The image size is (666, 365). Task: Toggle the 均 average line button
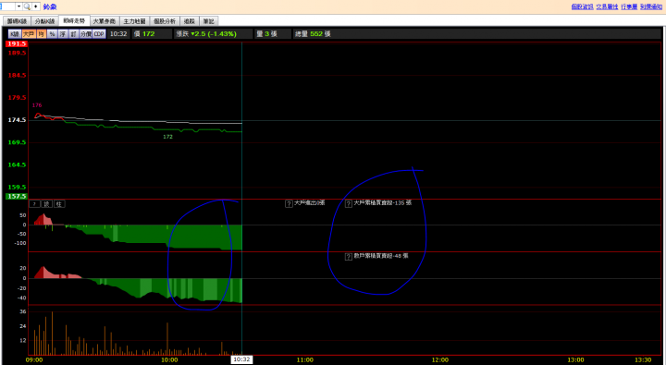pyautogui.click(x=42, y=34)
